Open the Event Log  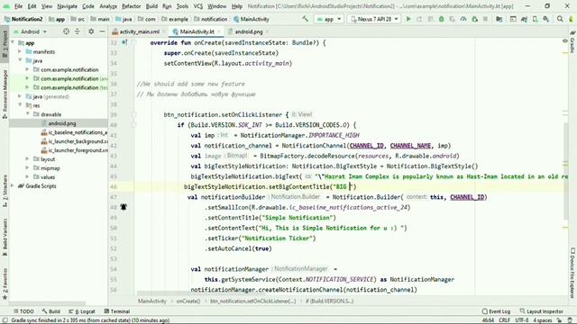[496, 311]
